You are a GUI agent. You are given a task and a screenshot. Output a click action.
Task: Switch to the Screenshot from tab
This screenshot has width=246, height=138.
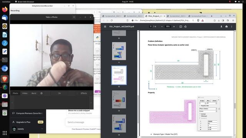coord(198,16)
